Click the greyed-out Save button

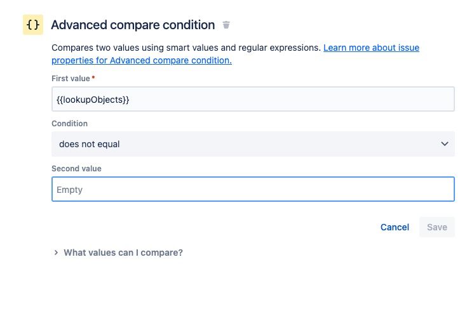pos(437,227)
